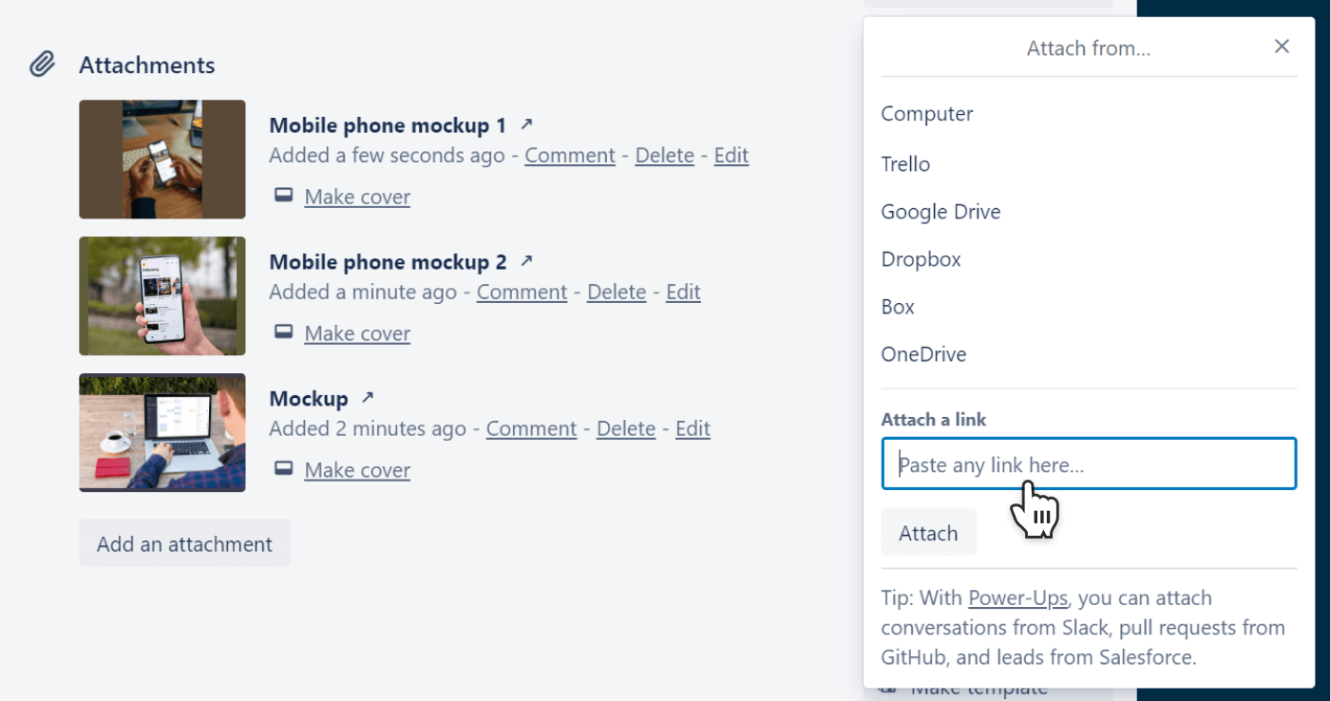Choose Dropbox from the Attach from list
1330x701 pixels.
point(920,258)
